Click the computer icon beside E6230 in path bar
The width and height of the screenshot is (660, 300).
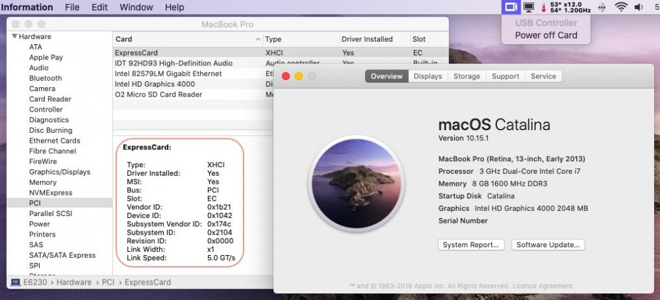coord(15,282)
